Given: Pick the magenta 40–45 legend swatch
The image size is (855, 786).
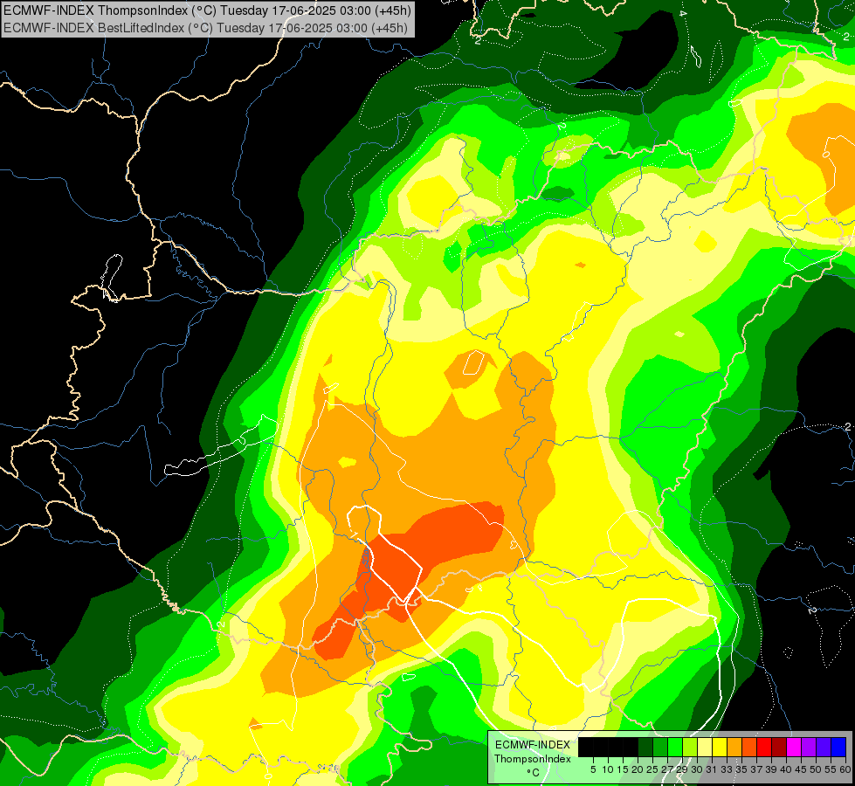Looking at the screenshot, I should pos(794,747).
